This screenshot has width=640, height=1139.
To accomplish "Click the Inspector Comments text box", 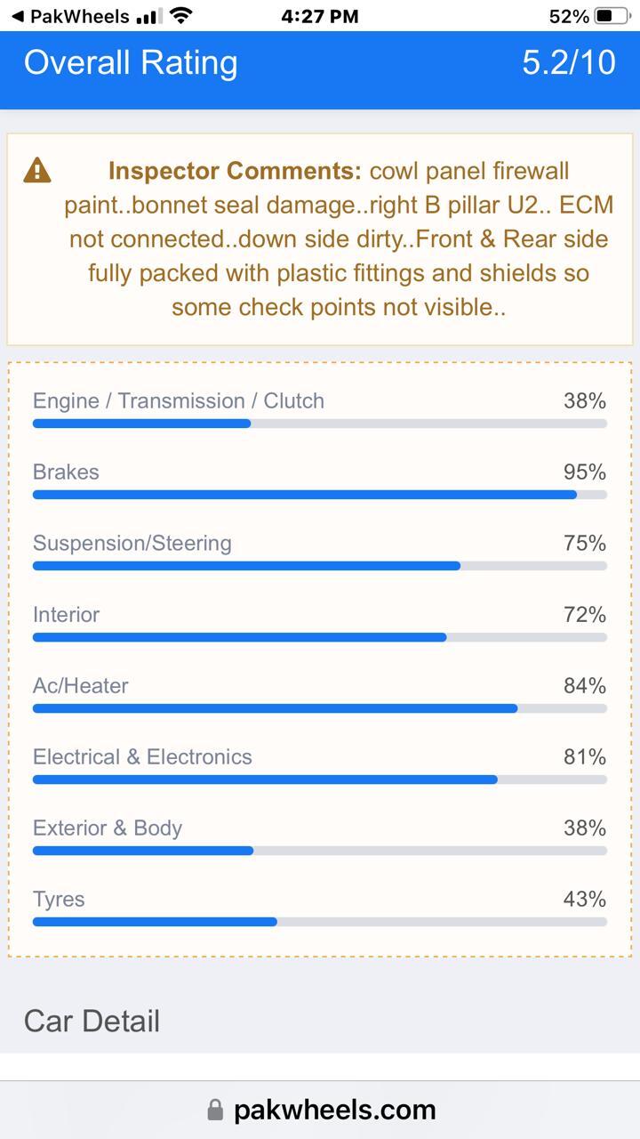I will 320,239.
